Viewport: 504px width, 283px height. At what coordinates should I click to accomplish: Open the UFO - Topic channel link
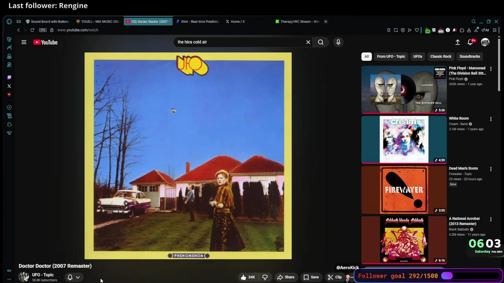point(43,275)
